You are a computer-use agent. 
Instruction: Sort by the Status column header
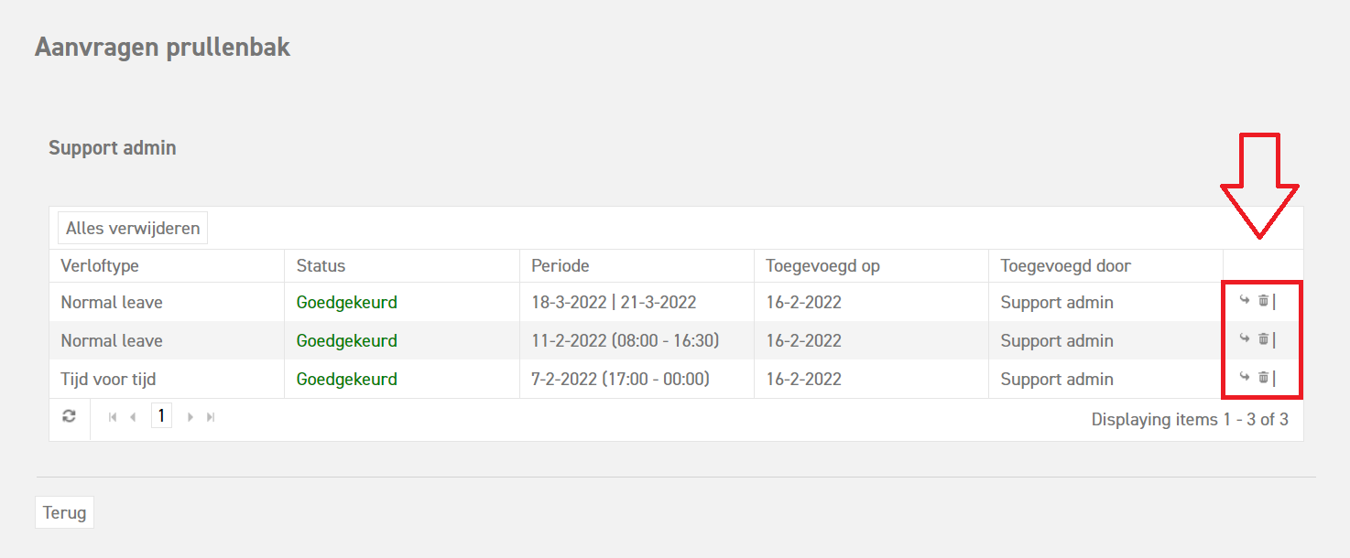[x=321, y=266]
